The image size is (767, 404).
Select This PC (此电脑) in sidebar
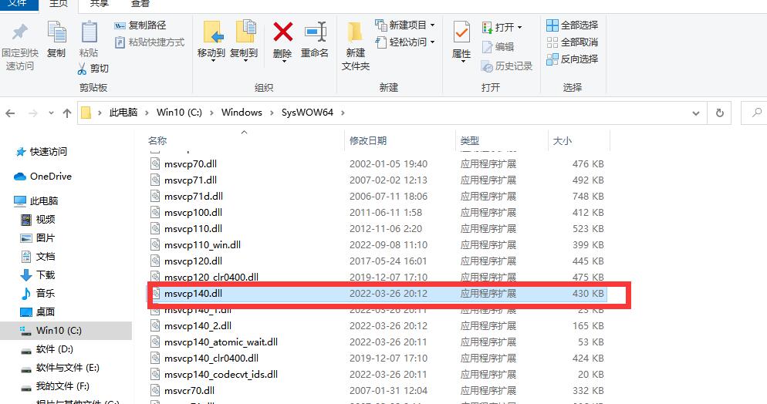click(36, 200)
